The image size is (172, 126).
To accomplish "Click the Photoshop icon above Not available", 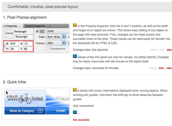I will 75,112.
